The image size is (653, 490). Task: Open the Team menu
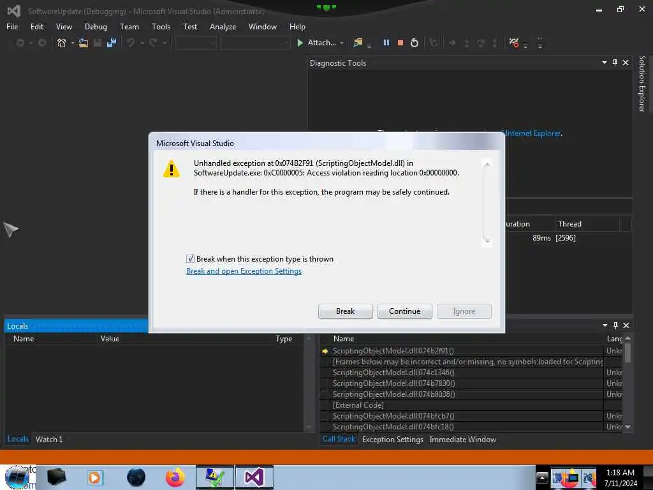coord(129,27)
